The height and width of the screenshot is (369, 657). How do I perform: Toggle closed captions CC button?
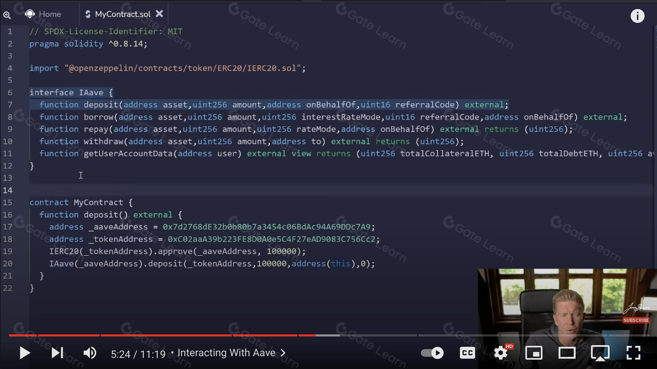coord(467,353)
